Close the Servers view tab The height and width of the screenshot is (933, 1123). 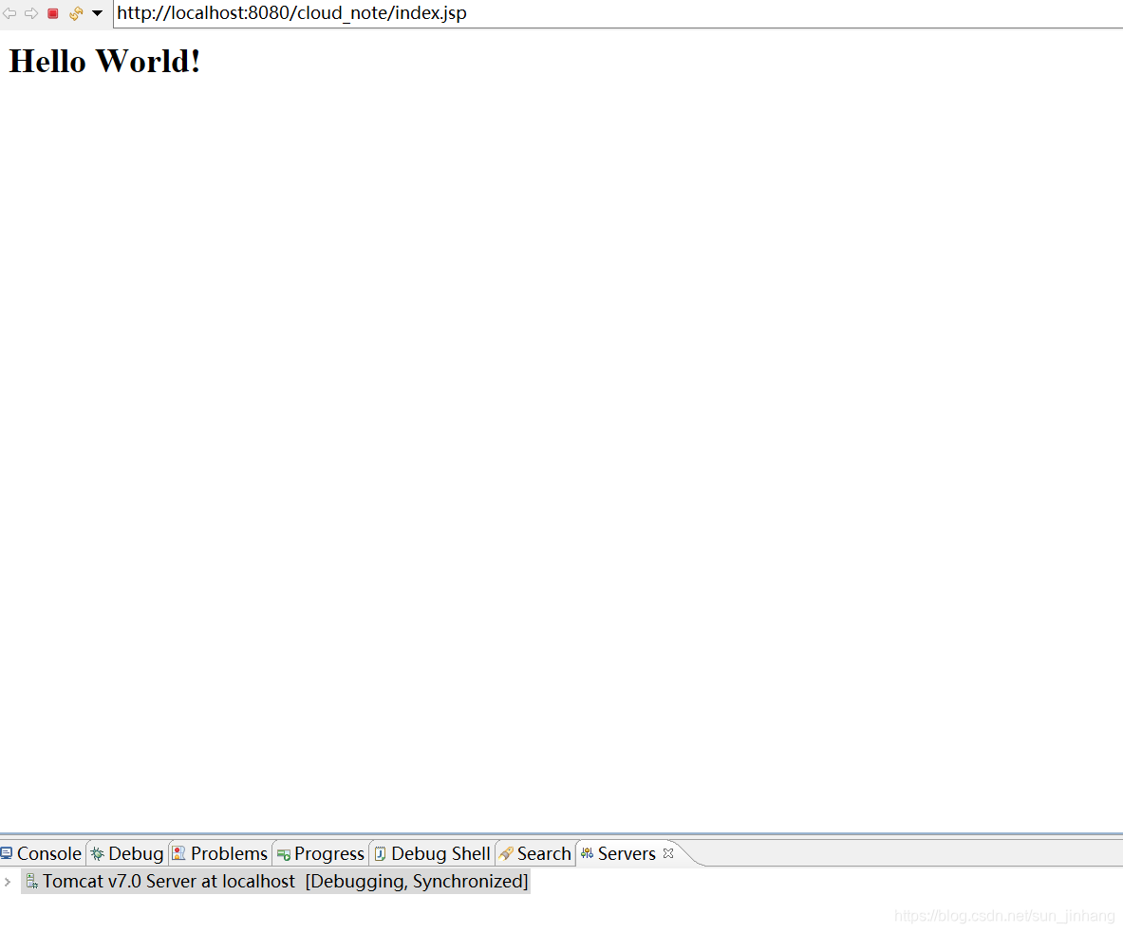tap(668, 853)
